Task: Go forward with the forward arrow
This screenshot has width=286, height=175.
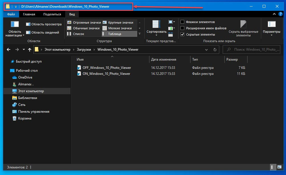Action: (17, 50)
